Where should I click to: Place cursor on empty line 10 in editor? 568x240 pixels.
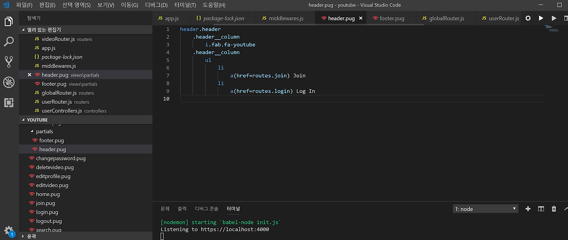coord(362,98)
